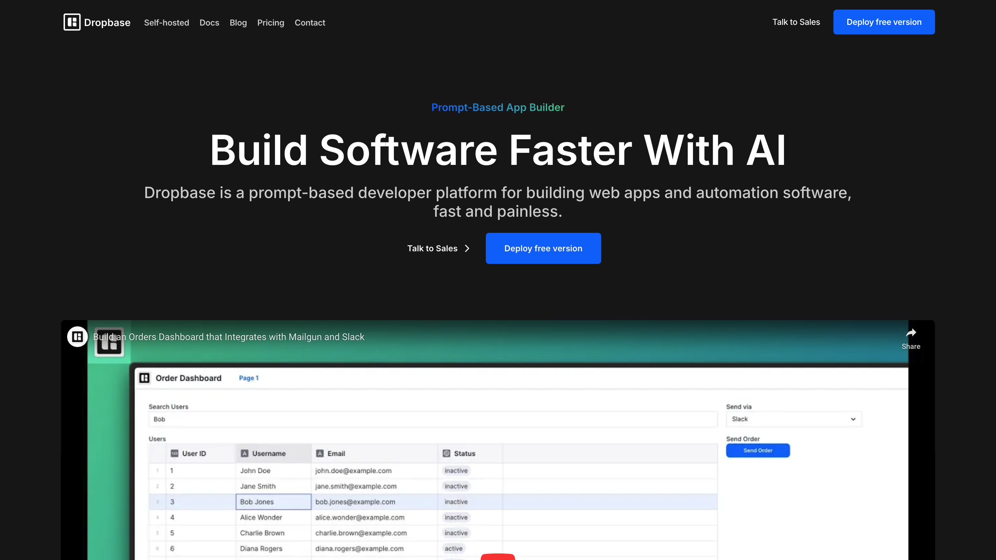Click the arrow icon beside hero Talk to Sales
The width and height of the screenshot is (996, 560).
[467, 249]
